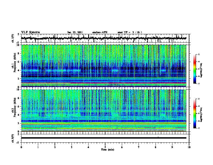Click the ch.2 frequency spectrogram
The width and height of the screenshot is (213, 165).
pyautogui.click(x=104, y=111)
